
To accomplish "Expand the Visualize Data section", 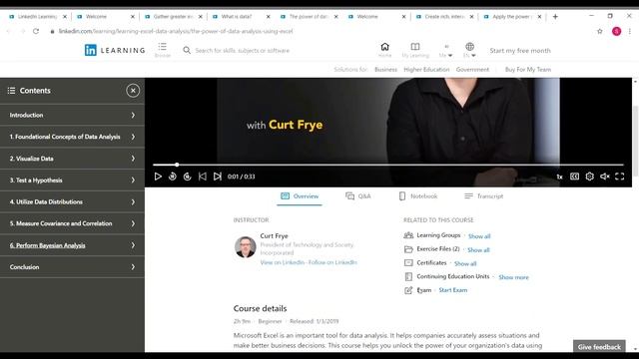I will [x=72, y=159].
